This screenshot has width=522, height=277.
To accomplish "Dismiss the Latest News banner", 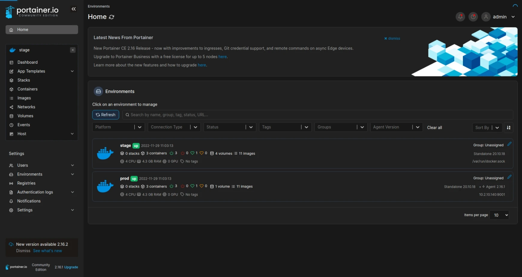I will click(392, 38).
